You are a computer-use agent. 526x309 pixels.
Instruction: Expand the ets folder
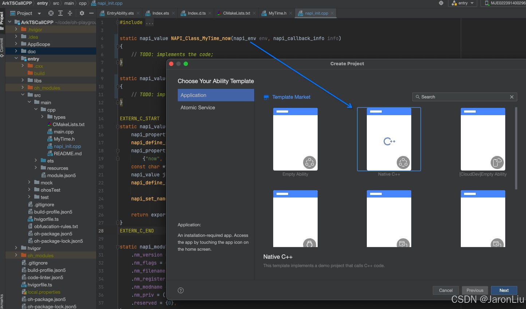point(36,161)
